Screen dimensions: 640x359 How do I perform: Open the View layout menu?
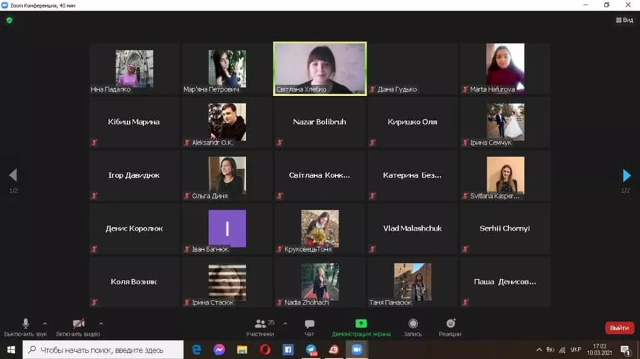(x=624, y=20)
